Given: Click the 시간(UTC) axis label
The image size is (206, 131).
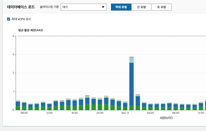Looking at the screenshot, I should pyautogui.click(x=166, y=118).
